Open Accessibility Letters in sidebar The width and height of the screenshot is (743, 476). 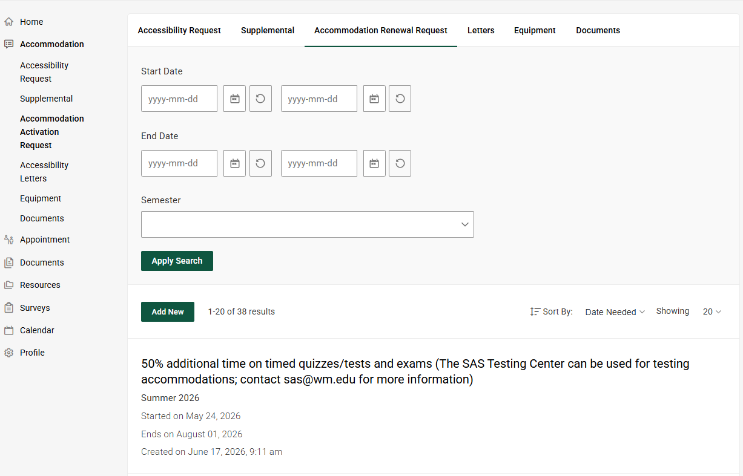44,172
